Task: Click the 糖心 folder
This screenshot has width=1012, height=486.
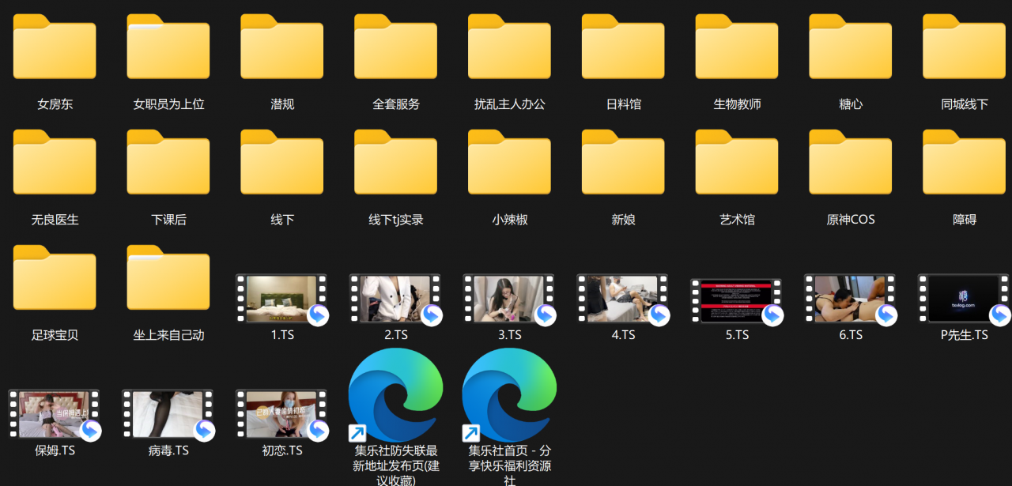Action: point(850,47)
